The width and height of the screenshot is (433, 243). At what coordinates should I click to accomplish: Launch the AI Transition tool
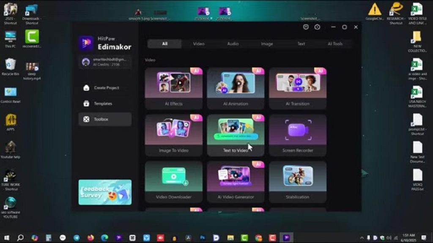(x=298, y=89)
